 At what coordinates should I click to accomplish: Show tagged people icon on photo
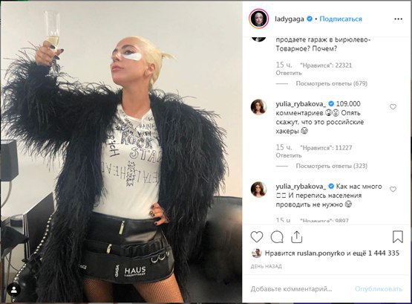tap(13, 290)
